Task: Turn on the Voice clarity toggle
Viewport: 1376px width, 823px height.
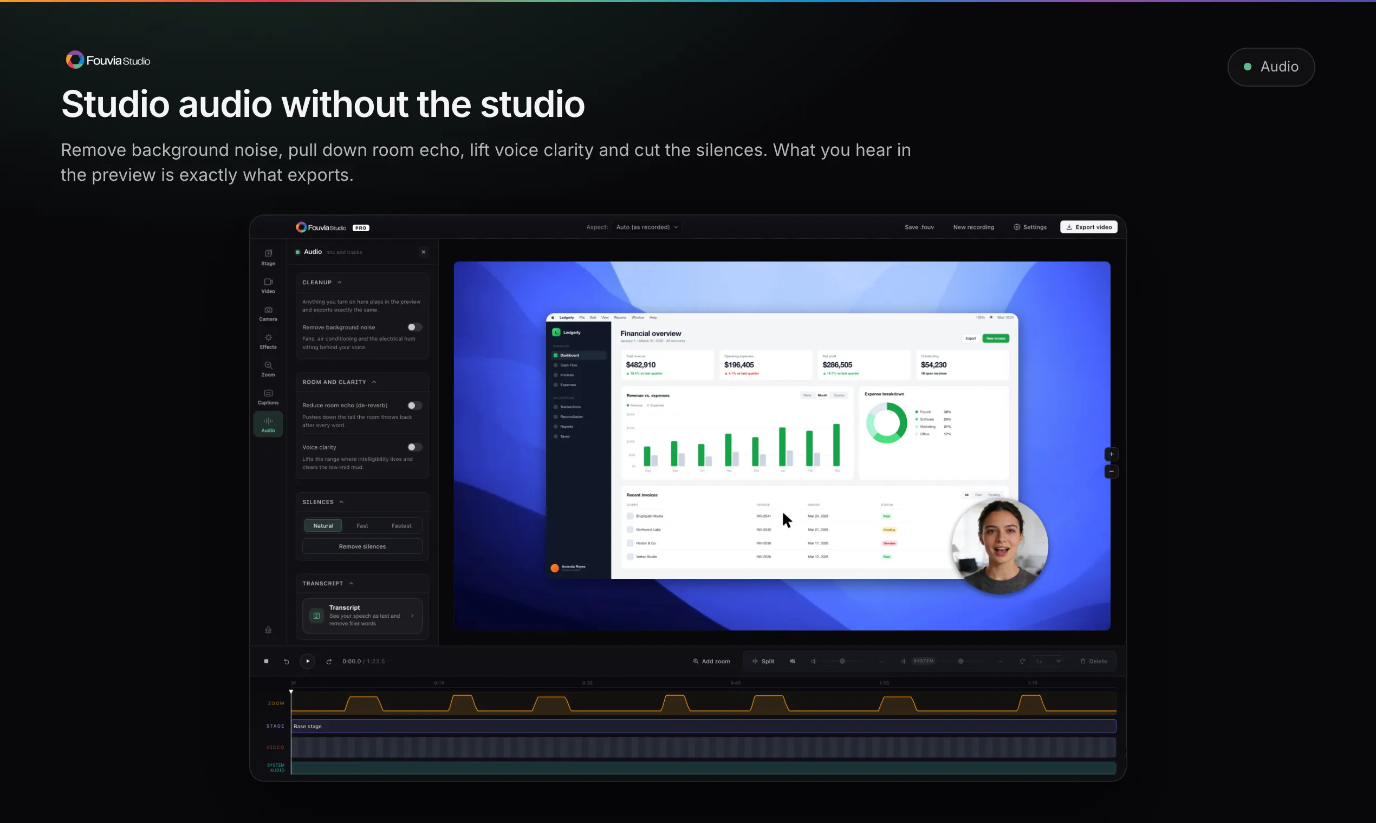Action: (414, 447)
